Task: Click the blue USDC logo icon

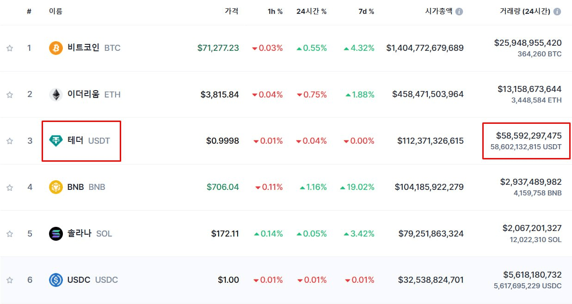Action: [56, 280]
